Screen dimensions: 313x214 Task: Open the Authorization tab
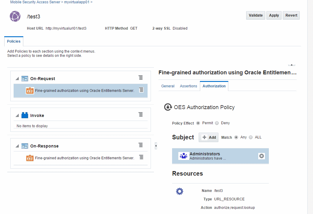(214, 86)
